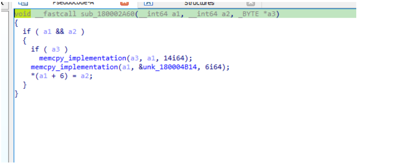Click '*(a1 + 6) = a2;' assignment line

point(62,76)
